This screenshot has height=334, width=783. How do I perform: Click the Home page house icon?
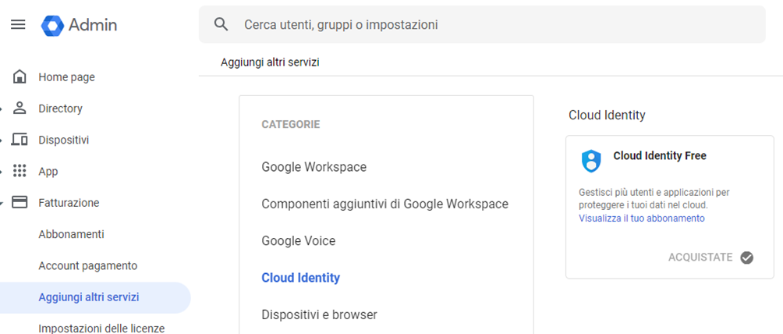(x=19, y=77)
